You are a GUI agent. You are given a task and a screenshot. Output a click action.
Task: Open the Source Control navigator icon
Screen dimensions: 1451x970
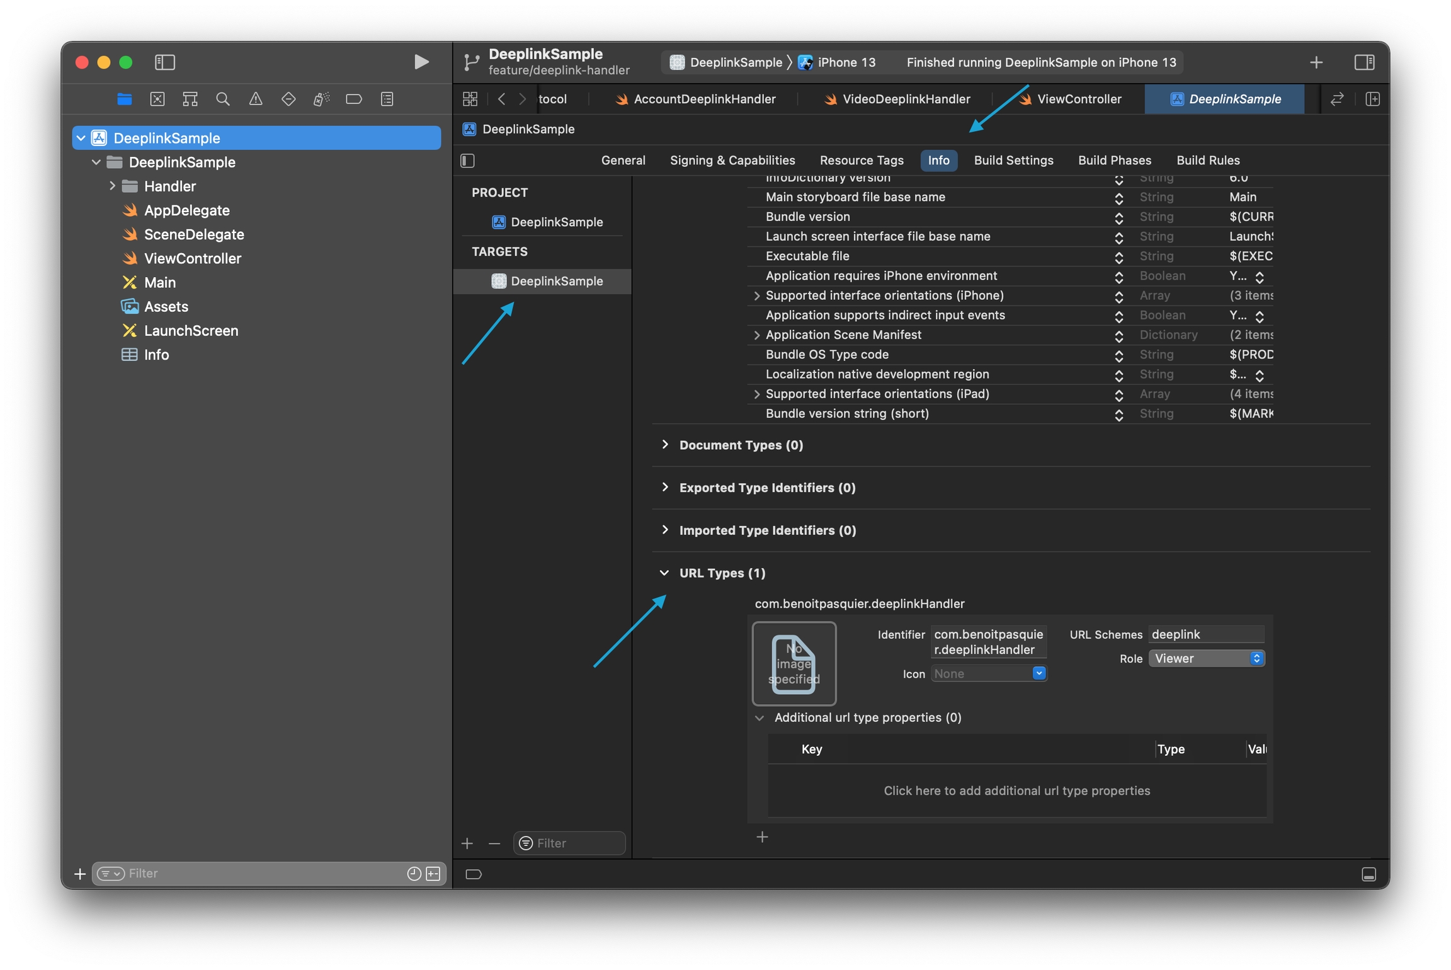point(157,99)
